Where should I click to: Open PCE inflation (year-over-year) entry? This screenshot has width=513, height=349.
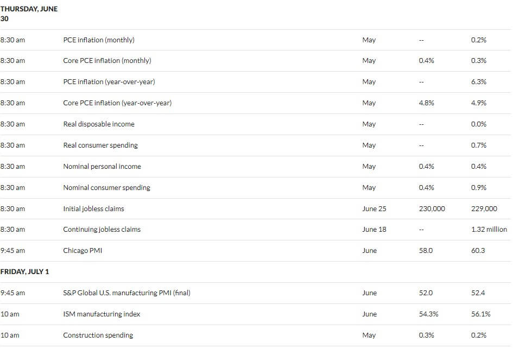click(x=109, y=82)
